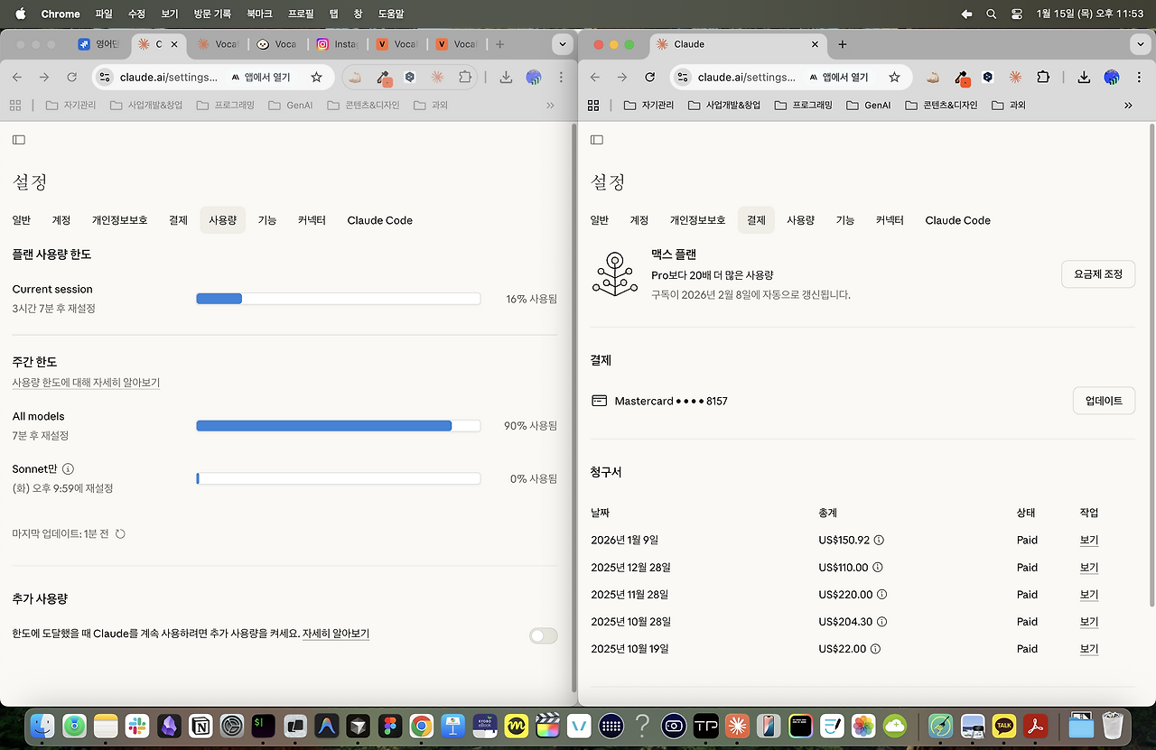Open the GenAI bookmark folder in right window
The width and height of the screenshot is (1156, 750).
[869, 106]
